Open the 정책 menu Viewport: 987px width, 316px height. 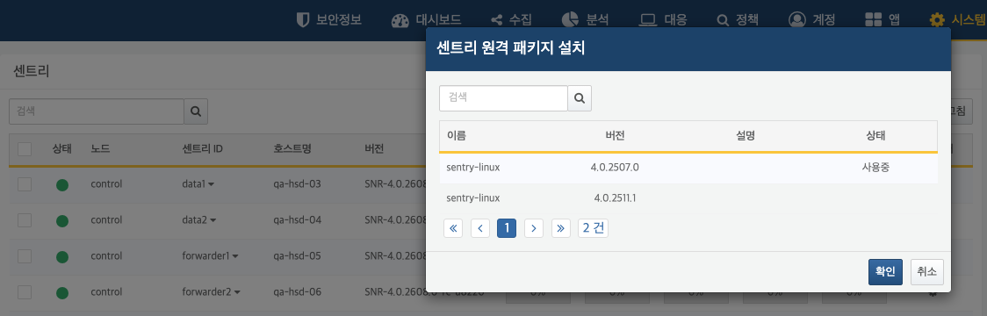pos(738,19)
